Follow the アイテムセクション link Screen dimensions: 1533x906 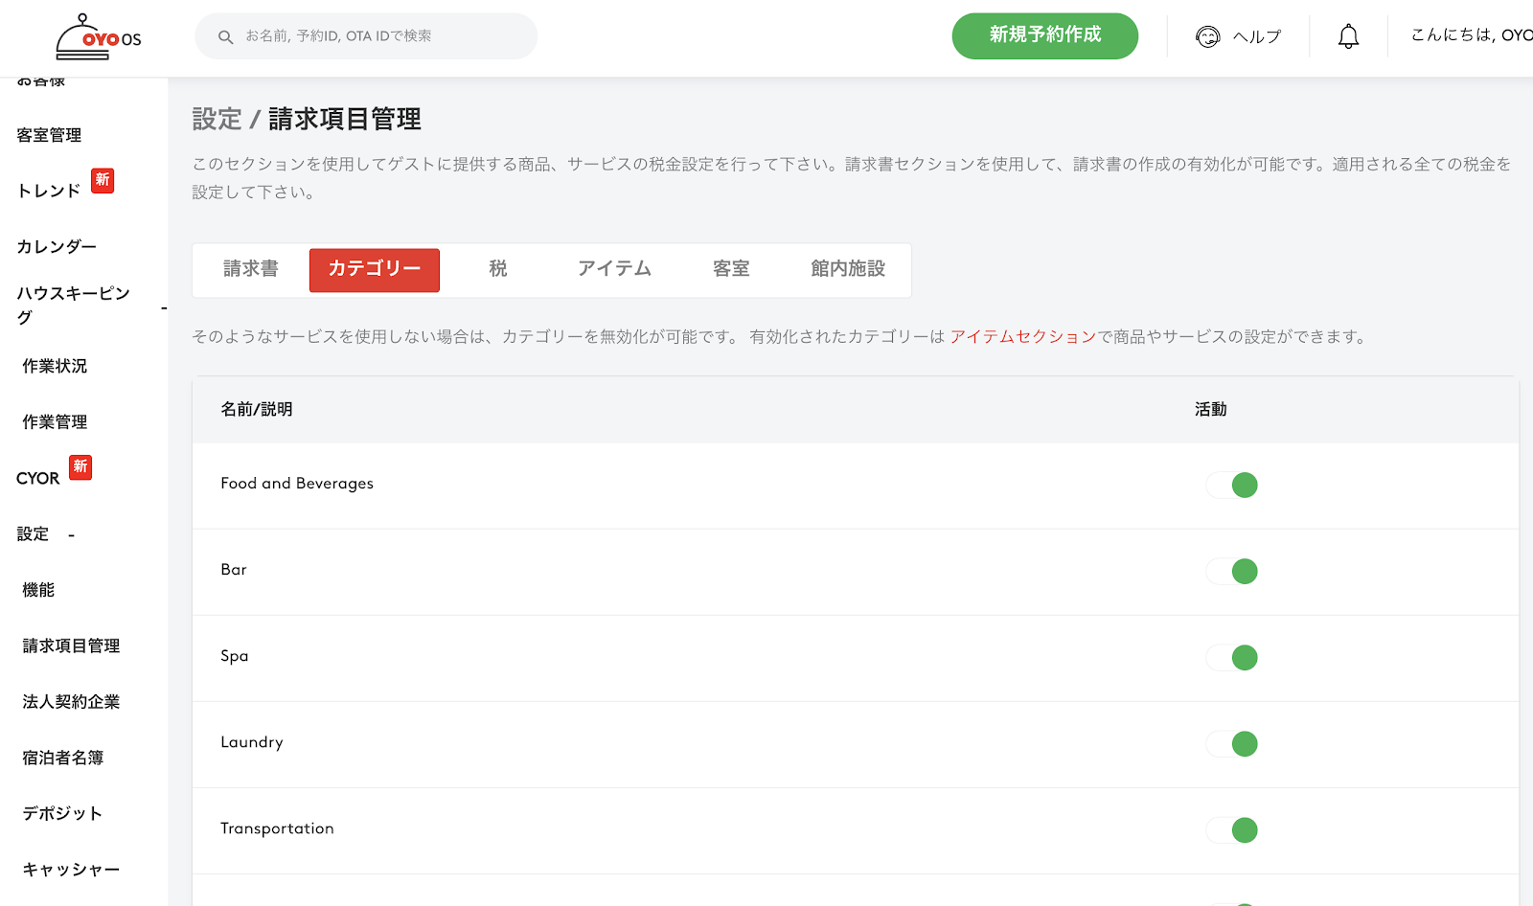point(1023,337)
